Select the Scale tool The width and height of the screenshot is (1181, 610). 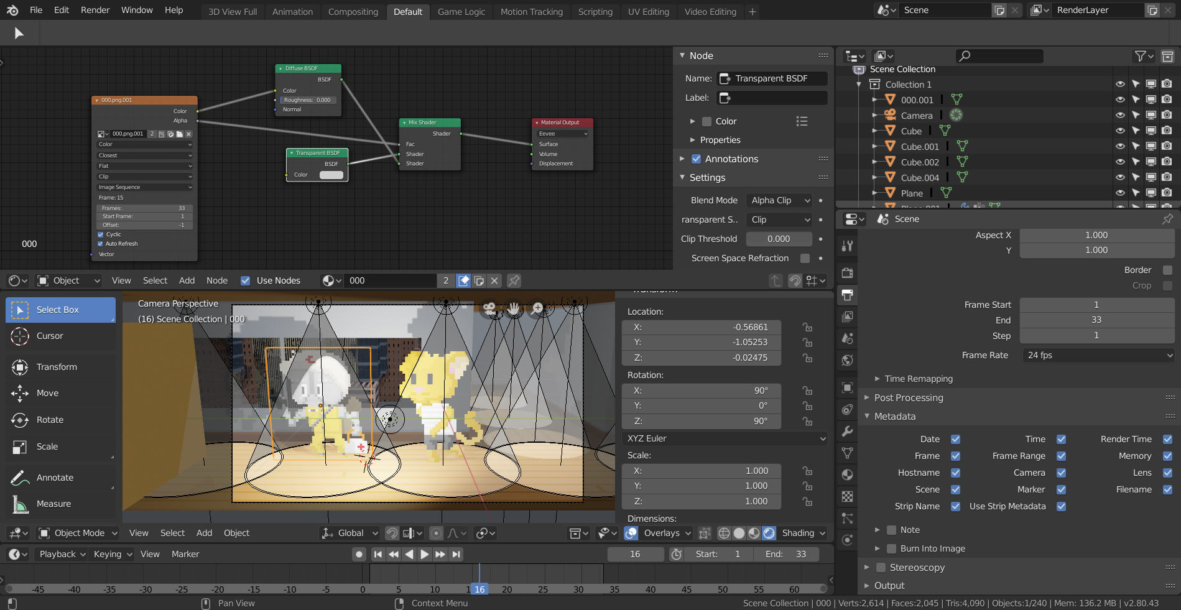[60, 446]
